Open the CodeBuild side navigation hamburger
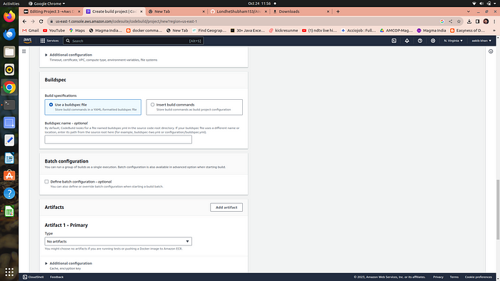500x281 pixels. (x=24, y=51)
